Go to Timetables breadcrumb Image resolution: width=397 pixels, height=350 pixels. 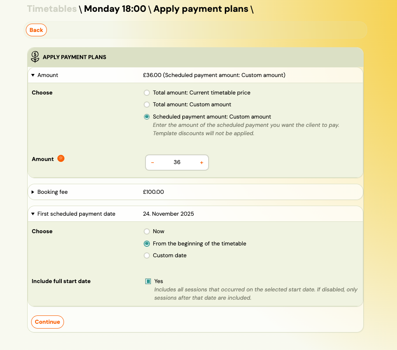52,9
